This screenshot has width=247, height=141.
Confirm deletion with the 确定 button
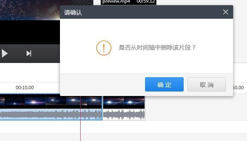tap(164, 84)
